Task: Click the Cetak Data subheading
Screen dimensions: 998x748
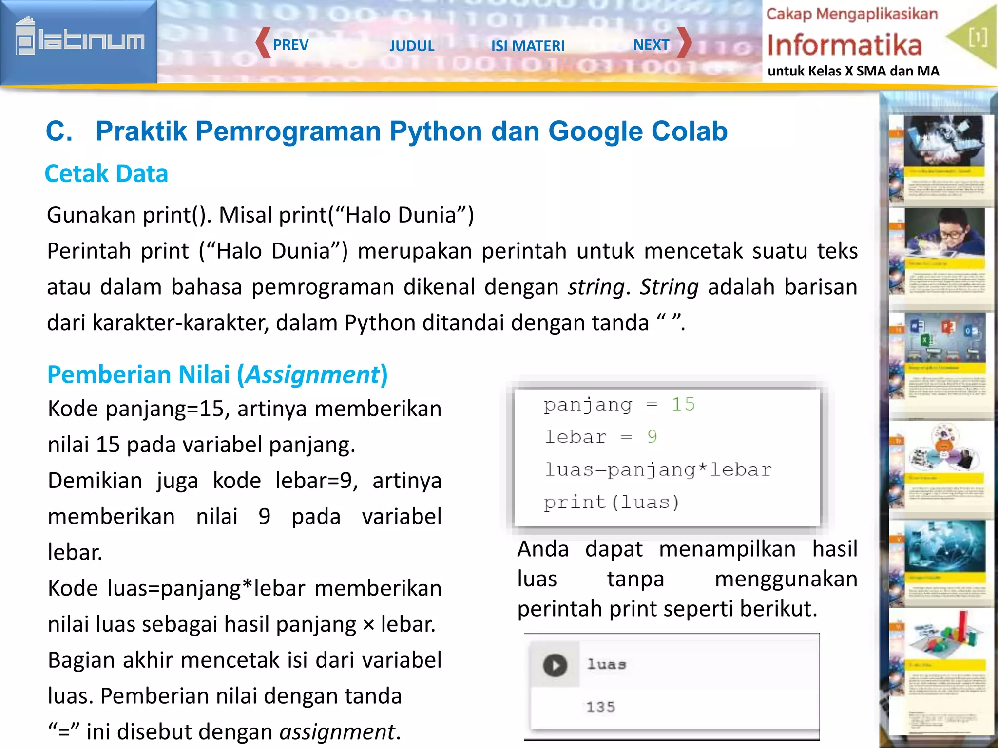Action: point(106,174)
